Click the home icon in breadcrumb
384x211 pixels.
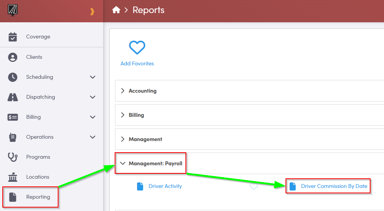(116, 10)
